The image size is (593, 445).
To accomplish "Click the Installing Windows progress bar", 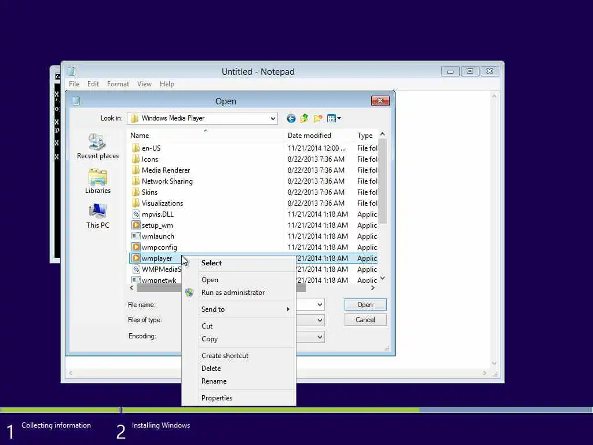I will coord(357,410).
